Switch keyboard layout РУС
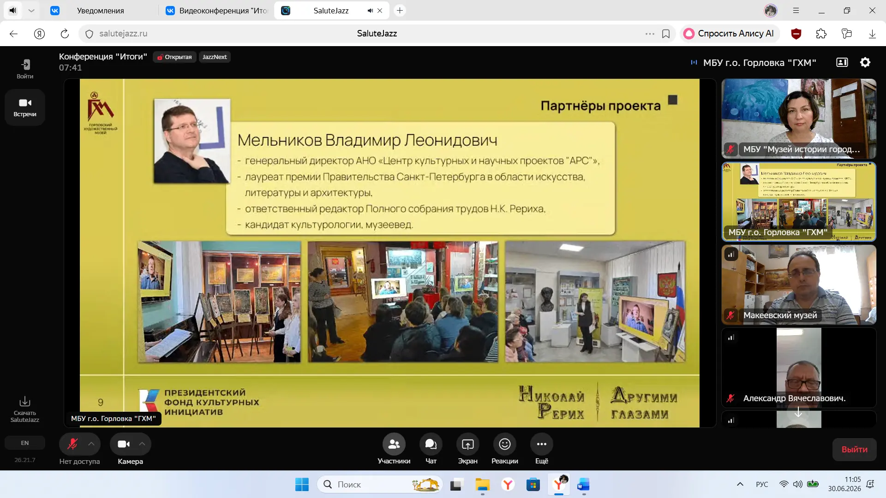This screenshot has width=886, height=498. point(762,484)
